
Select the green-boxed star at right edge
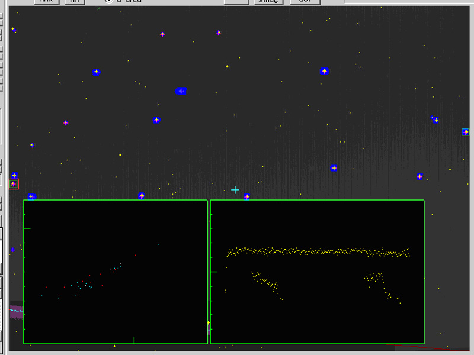point(466,132)
